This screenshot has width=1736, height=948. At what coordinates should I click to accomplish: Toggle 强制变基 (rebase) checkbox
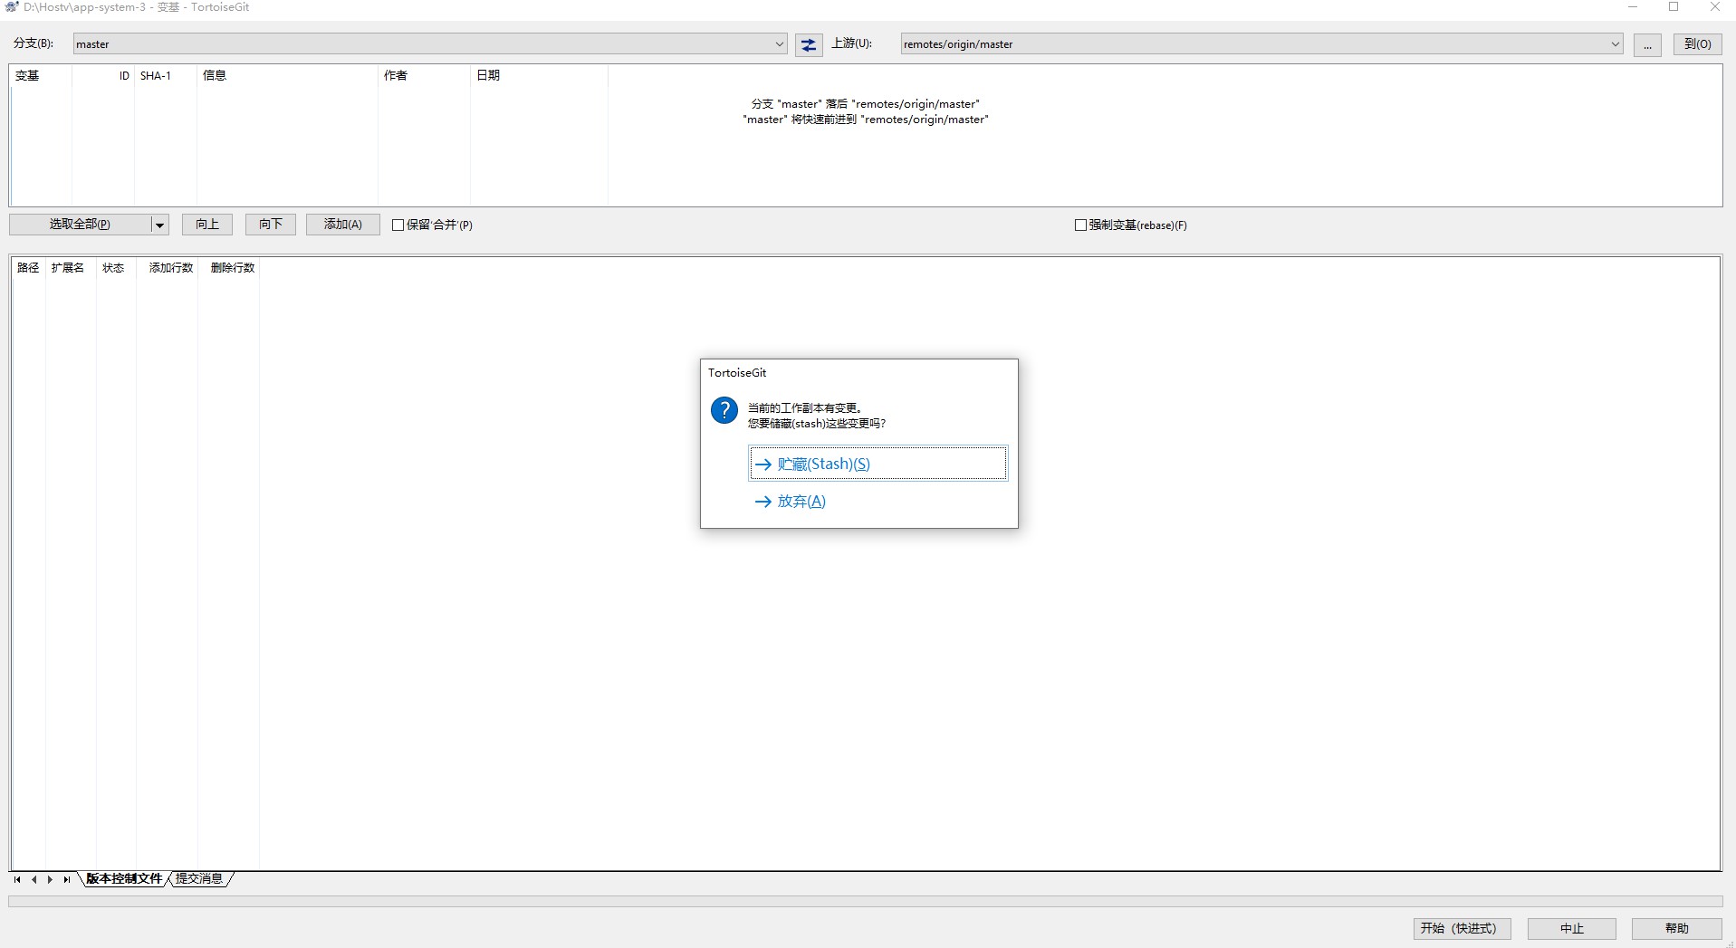click(1079, 225)
